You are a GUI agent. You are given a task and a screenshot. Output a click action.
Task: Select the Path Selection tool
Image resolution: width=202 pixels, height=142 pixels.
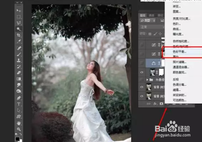pyautogui.click(x=19, y=110)
